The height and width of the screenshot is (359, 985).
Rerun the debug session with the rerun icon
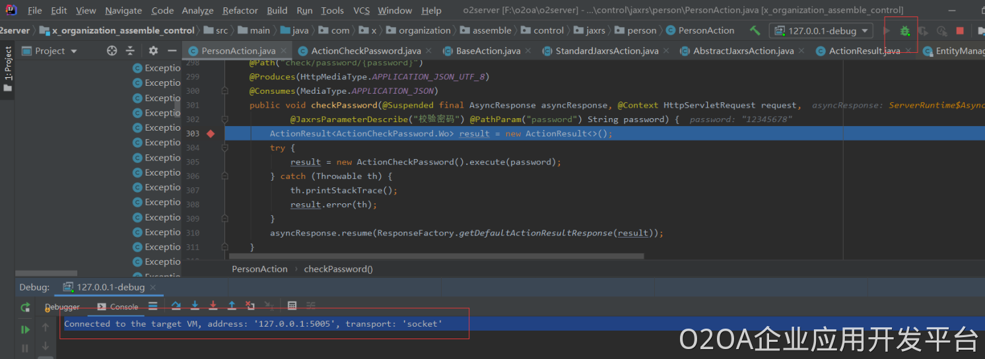click(25, 307)
